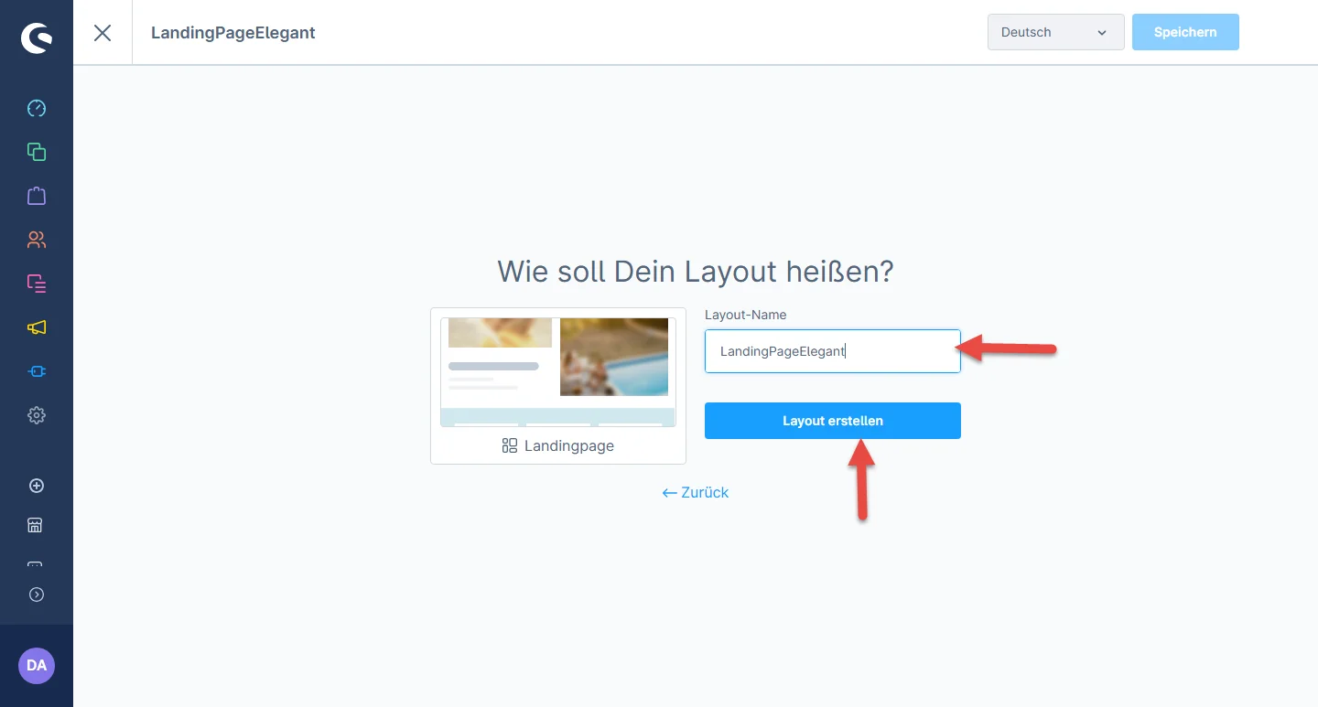Click into the Layout-Name input field
Image resolution: width=1318 pixels, height=707 pixels.
(832, 351)
